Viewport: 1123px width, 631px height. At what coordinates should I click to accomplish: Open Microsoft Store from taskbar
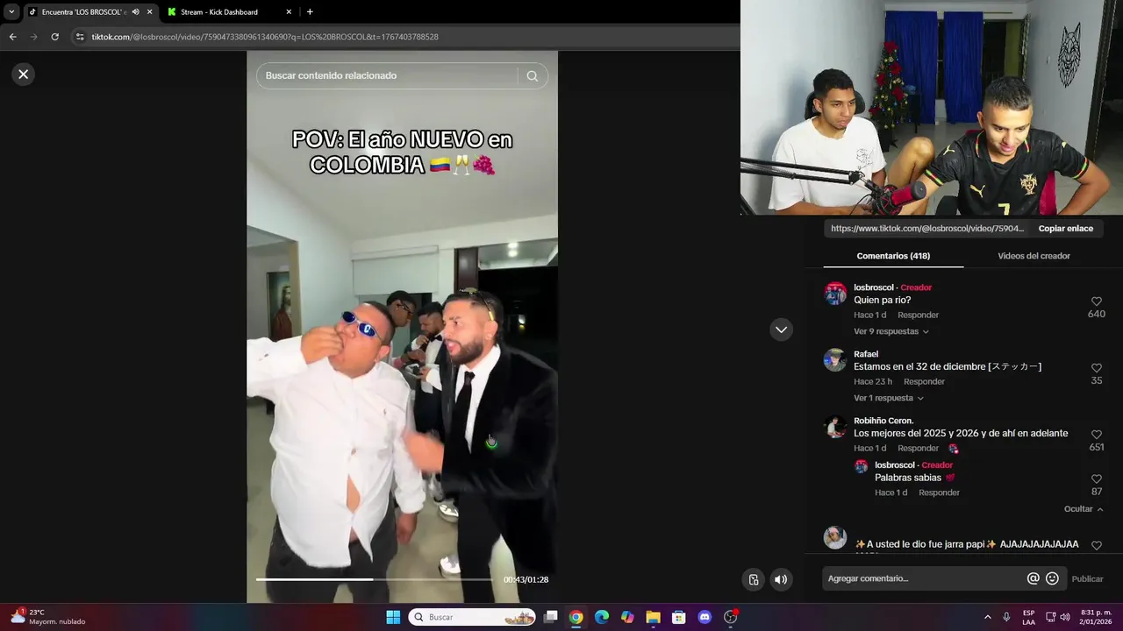678,617
